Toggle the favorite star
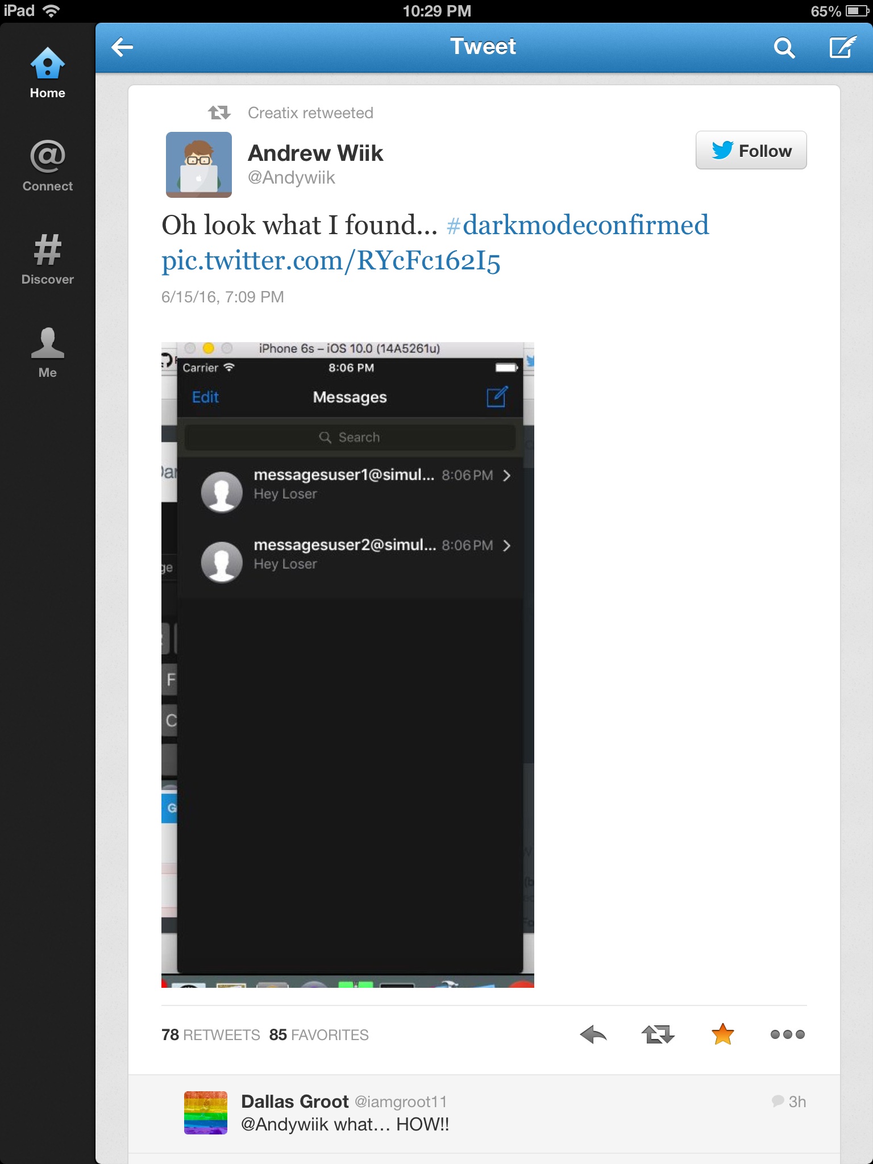The width and height of the screenshot is (873, 1164). tap(723, 1034)
